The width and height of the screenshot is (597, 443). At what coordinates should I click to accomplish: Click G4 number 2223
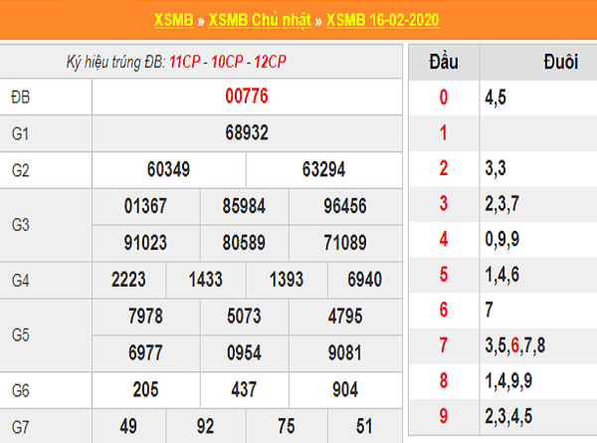tap(129, 280)
